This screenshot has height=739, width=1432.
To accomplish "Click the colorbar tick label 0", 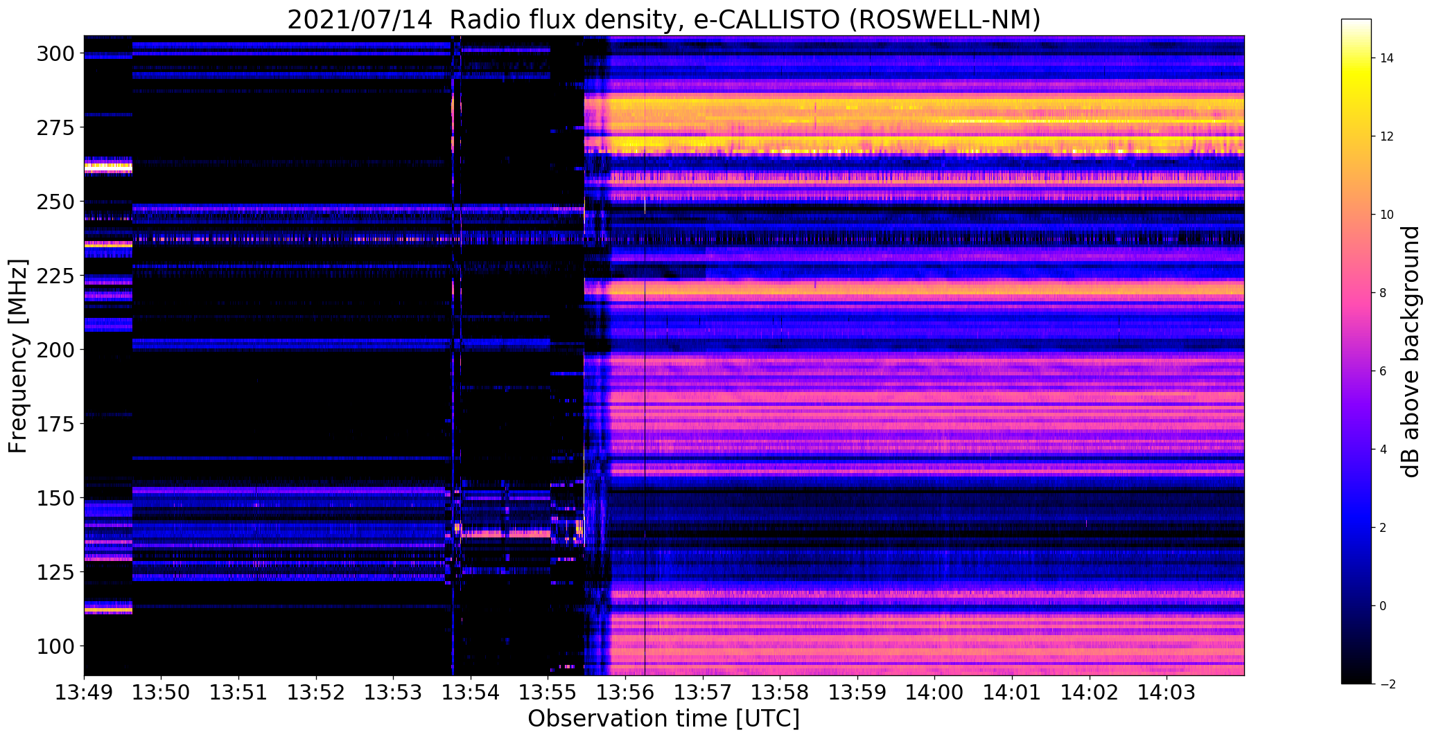I will [x=1383, y=606].
